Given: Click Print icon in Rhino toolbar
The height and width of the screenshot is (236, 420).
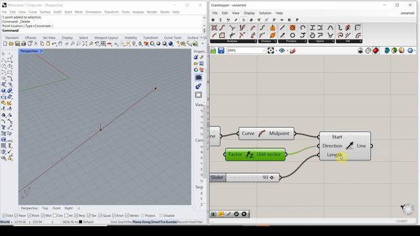Looking at the screenshot, I should click(24, 44).
